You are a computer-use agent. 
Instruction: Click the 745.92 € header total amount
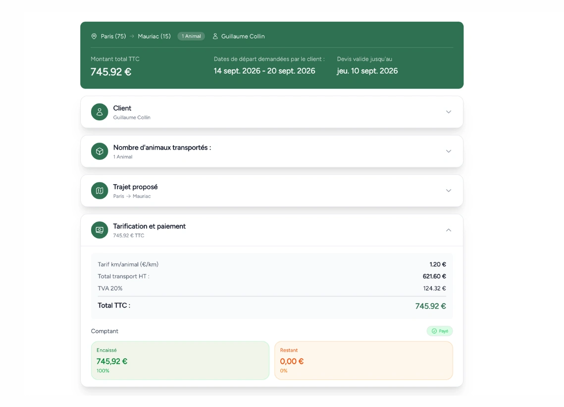(x=111, y=72)
